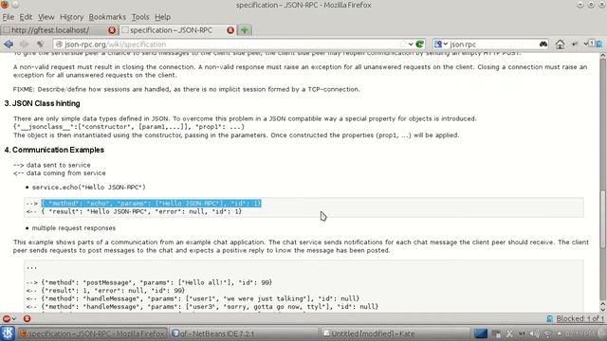Close the gftest.localhost tab
The width and height of the screenshot is (607, 341).
112,30
